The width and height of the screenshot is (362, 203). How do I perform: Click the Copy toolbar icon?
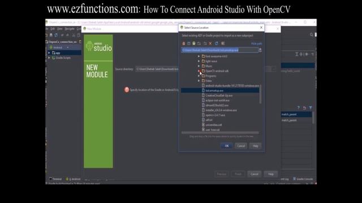coord(79,35)
